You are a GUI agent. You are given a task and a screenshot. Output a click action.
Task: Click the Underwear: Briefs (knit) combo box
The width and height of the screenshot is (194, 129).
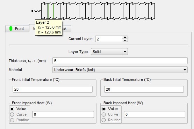click(120, 70)
